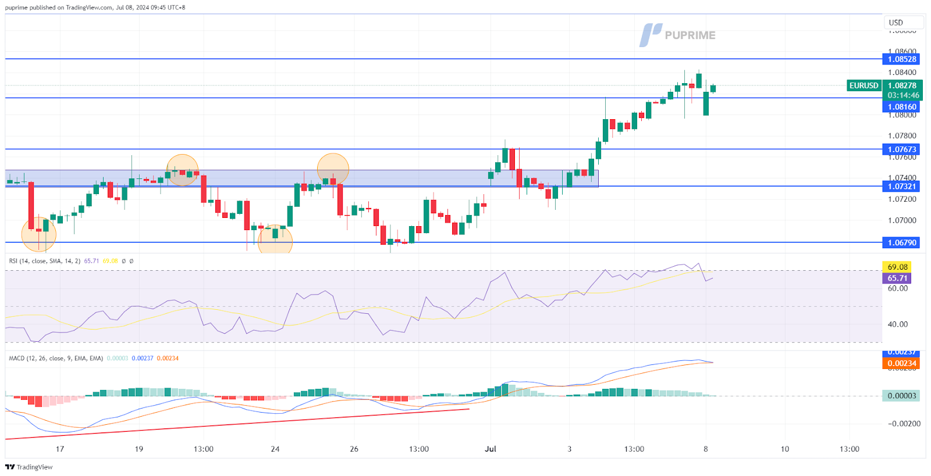This screenshot has width=931, height=476.
Task: Select the 1.08160 horizontal line price label
Action: tap(901, 107)
